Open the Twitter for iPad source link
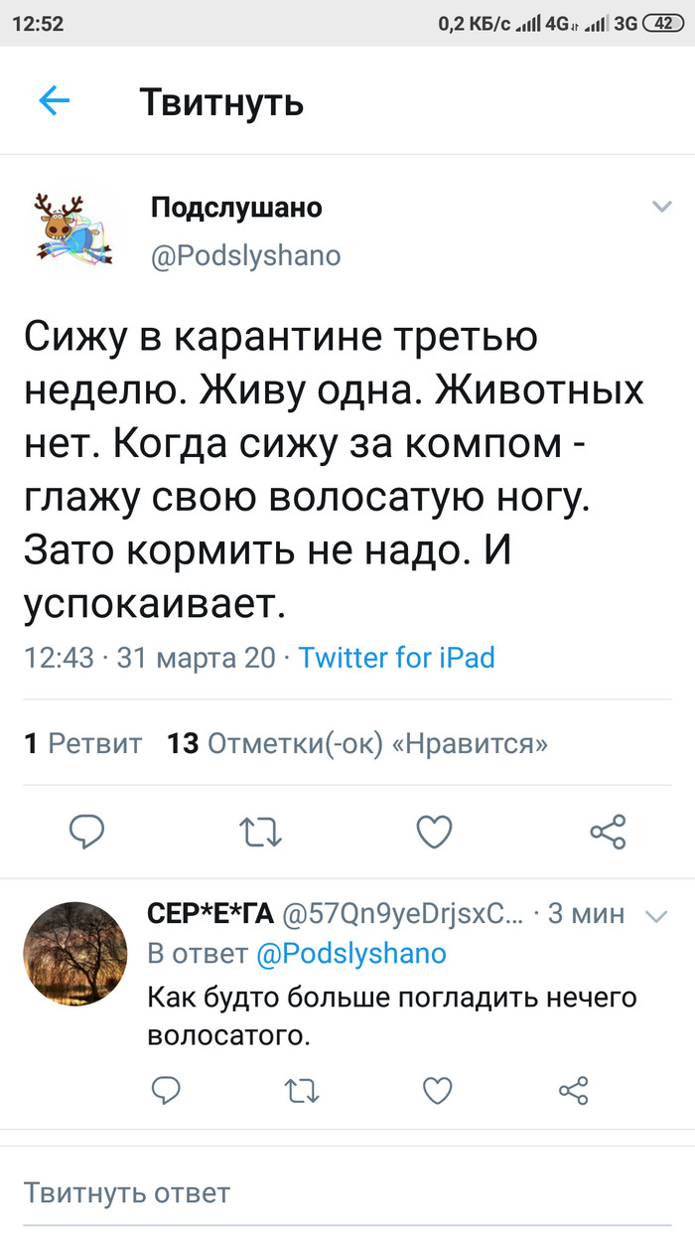695x1236 pixels. point(396,658)
